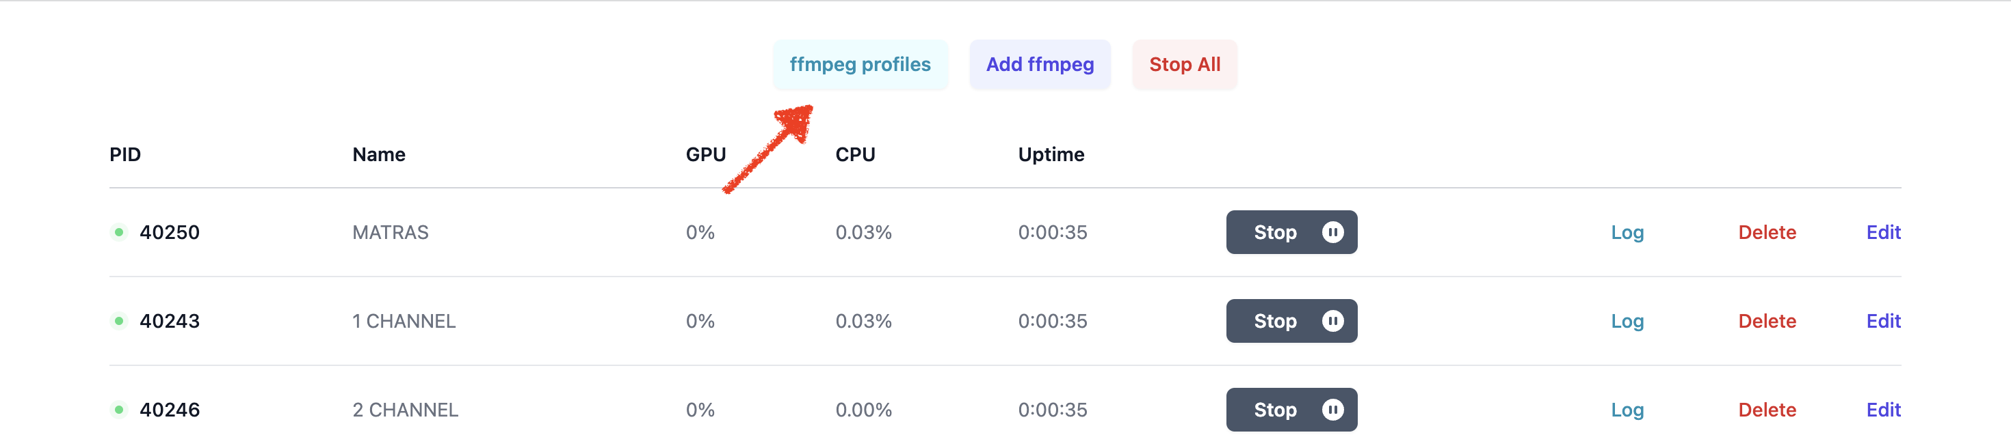Click green status dot for PID 40250
Viewport: 2011px width, 437px height.
point(118,232)
